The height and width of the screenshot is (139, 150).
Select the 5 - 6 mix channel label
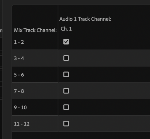pos(19,75)
